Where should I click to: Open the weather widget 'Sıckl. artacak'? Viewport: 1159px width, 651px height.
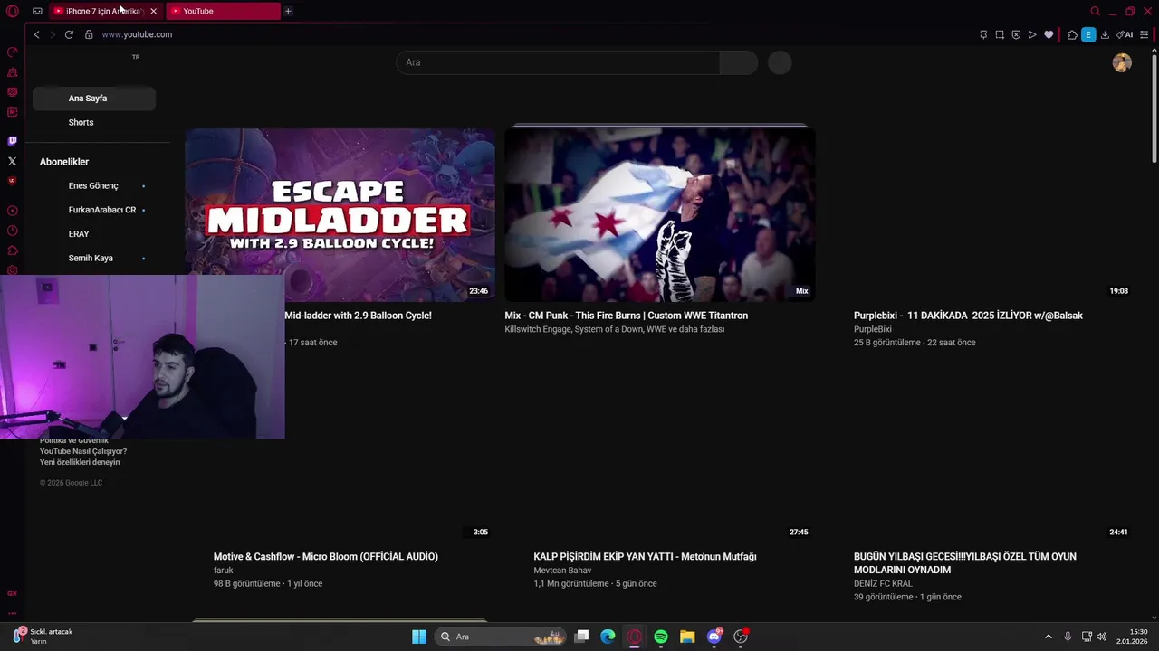(x=43, y=637)
